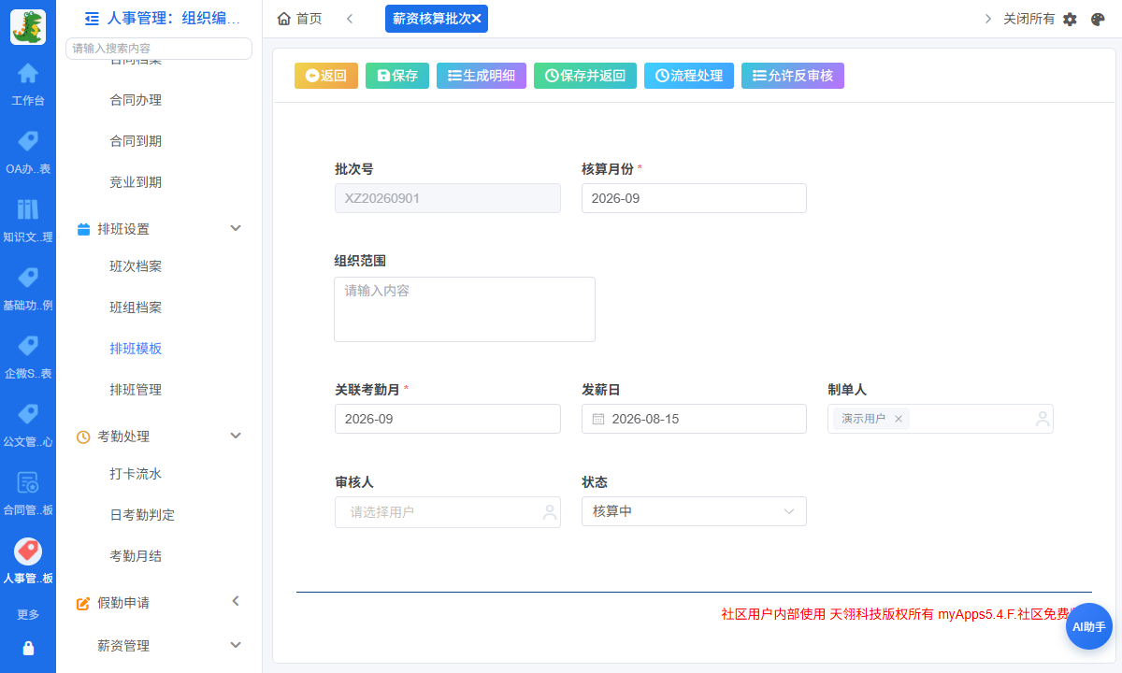The image size is (1122, 673).
Task: Open the 排班模板 menu item
Action: pyautogui.click(x=136, y=349)
